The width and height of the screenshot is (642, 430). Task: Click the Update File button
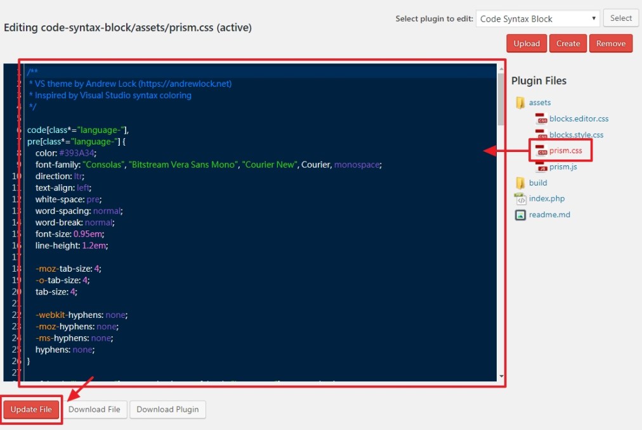(x=31, y=409)
